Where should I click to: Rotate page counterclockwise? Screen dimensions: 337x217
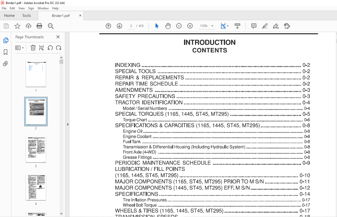coord(50,48)
